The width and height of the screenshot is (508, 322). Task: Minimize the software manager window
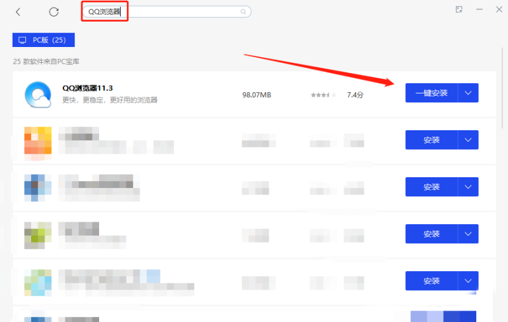(x=479, y=10)
